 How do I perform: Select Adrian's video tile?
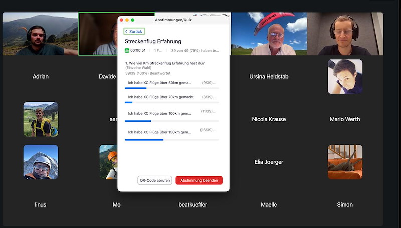pos(40,34)
